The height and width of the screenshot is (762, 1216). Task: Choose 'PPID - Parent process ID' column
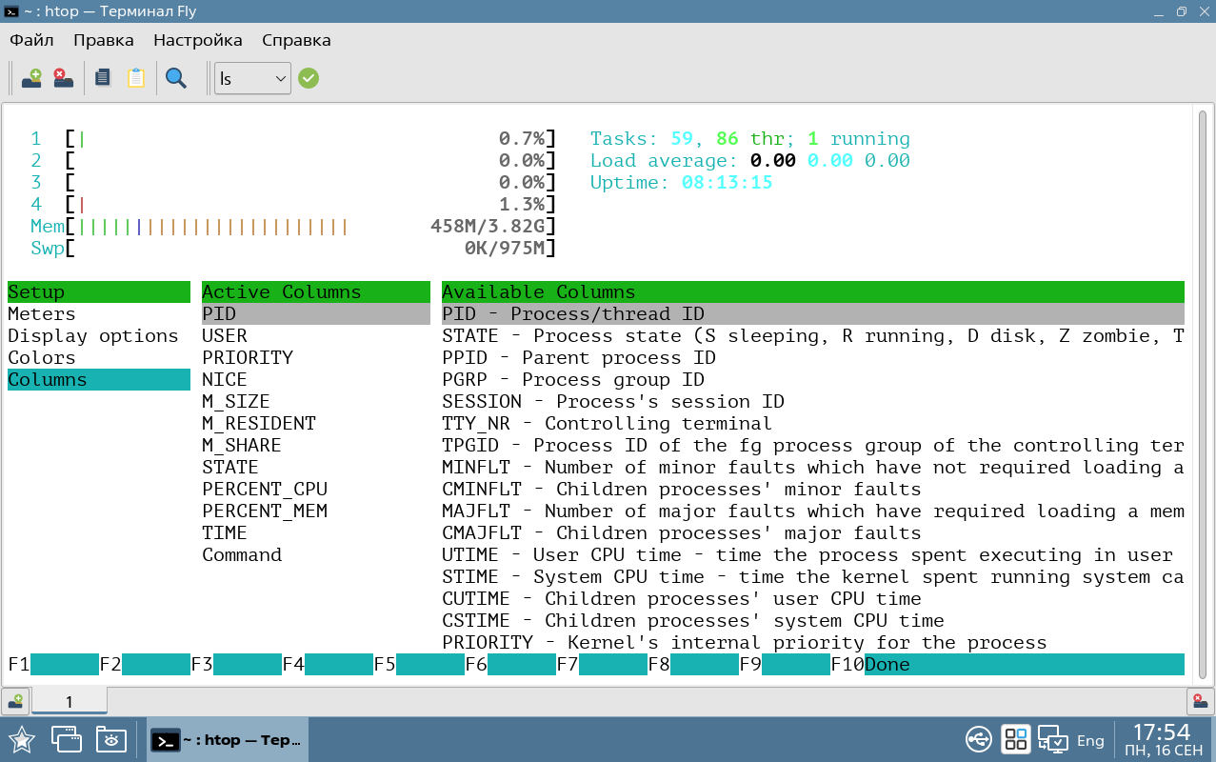813,358
